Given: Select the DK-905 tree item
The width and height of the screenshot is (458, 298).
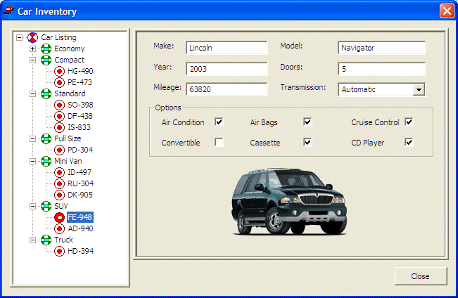Looking at the screenshot, I should (80, 195).
